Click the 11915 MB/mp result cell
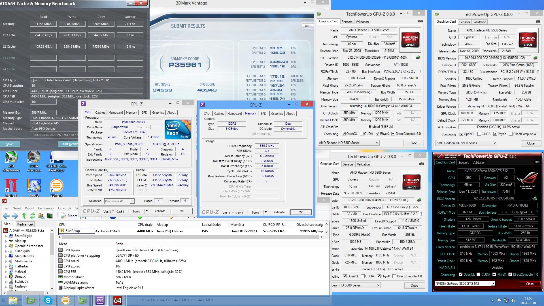Screen dimensions: 544x306 [76, 231]
